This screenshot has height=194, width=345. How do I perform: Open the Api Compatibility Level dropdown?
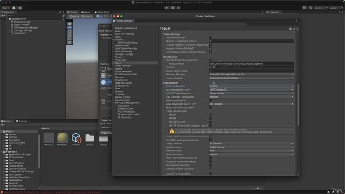click(252, 90)
